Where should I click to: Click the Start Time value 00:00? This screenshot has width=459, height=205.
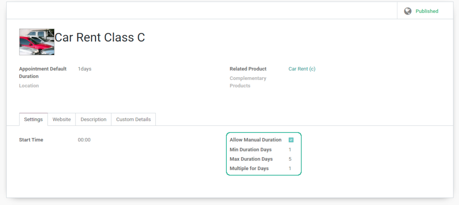tap(84, 140)
